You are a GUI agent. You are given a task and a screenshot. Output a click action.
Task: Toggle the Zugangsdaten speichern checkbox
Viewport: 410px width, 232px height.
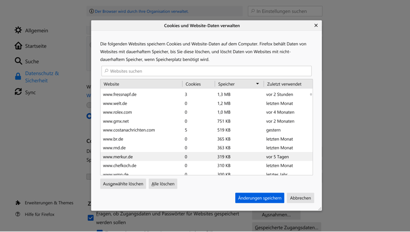tap(91, 218)
